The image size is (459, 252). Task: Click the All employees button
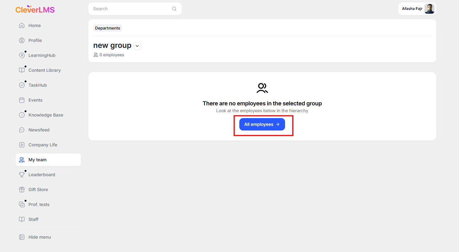262,124
